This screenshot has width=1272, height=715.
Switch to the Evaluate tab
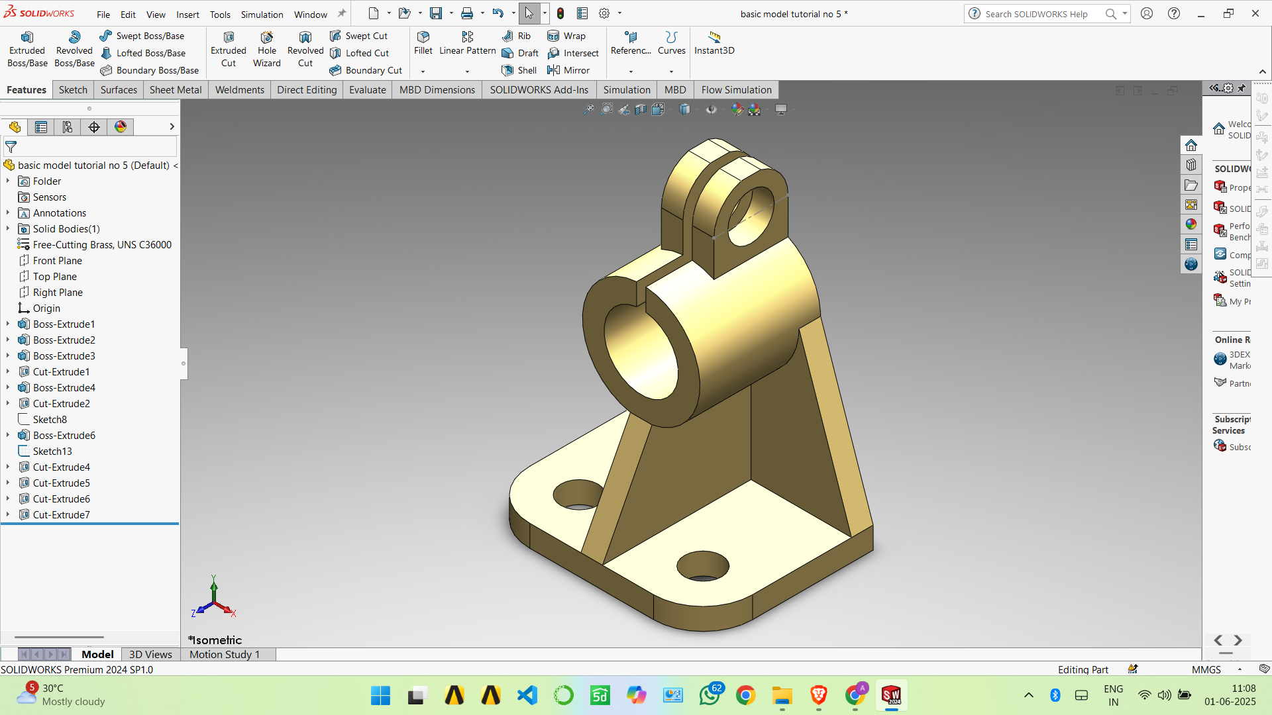(x=368, y=90)
